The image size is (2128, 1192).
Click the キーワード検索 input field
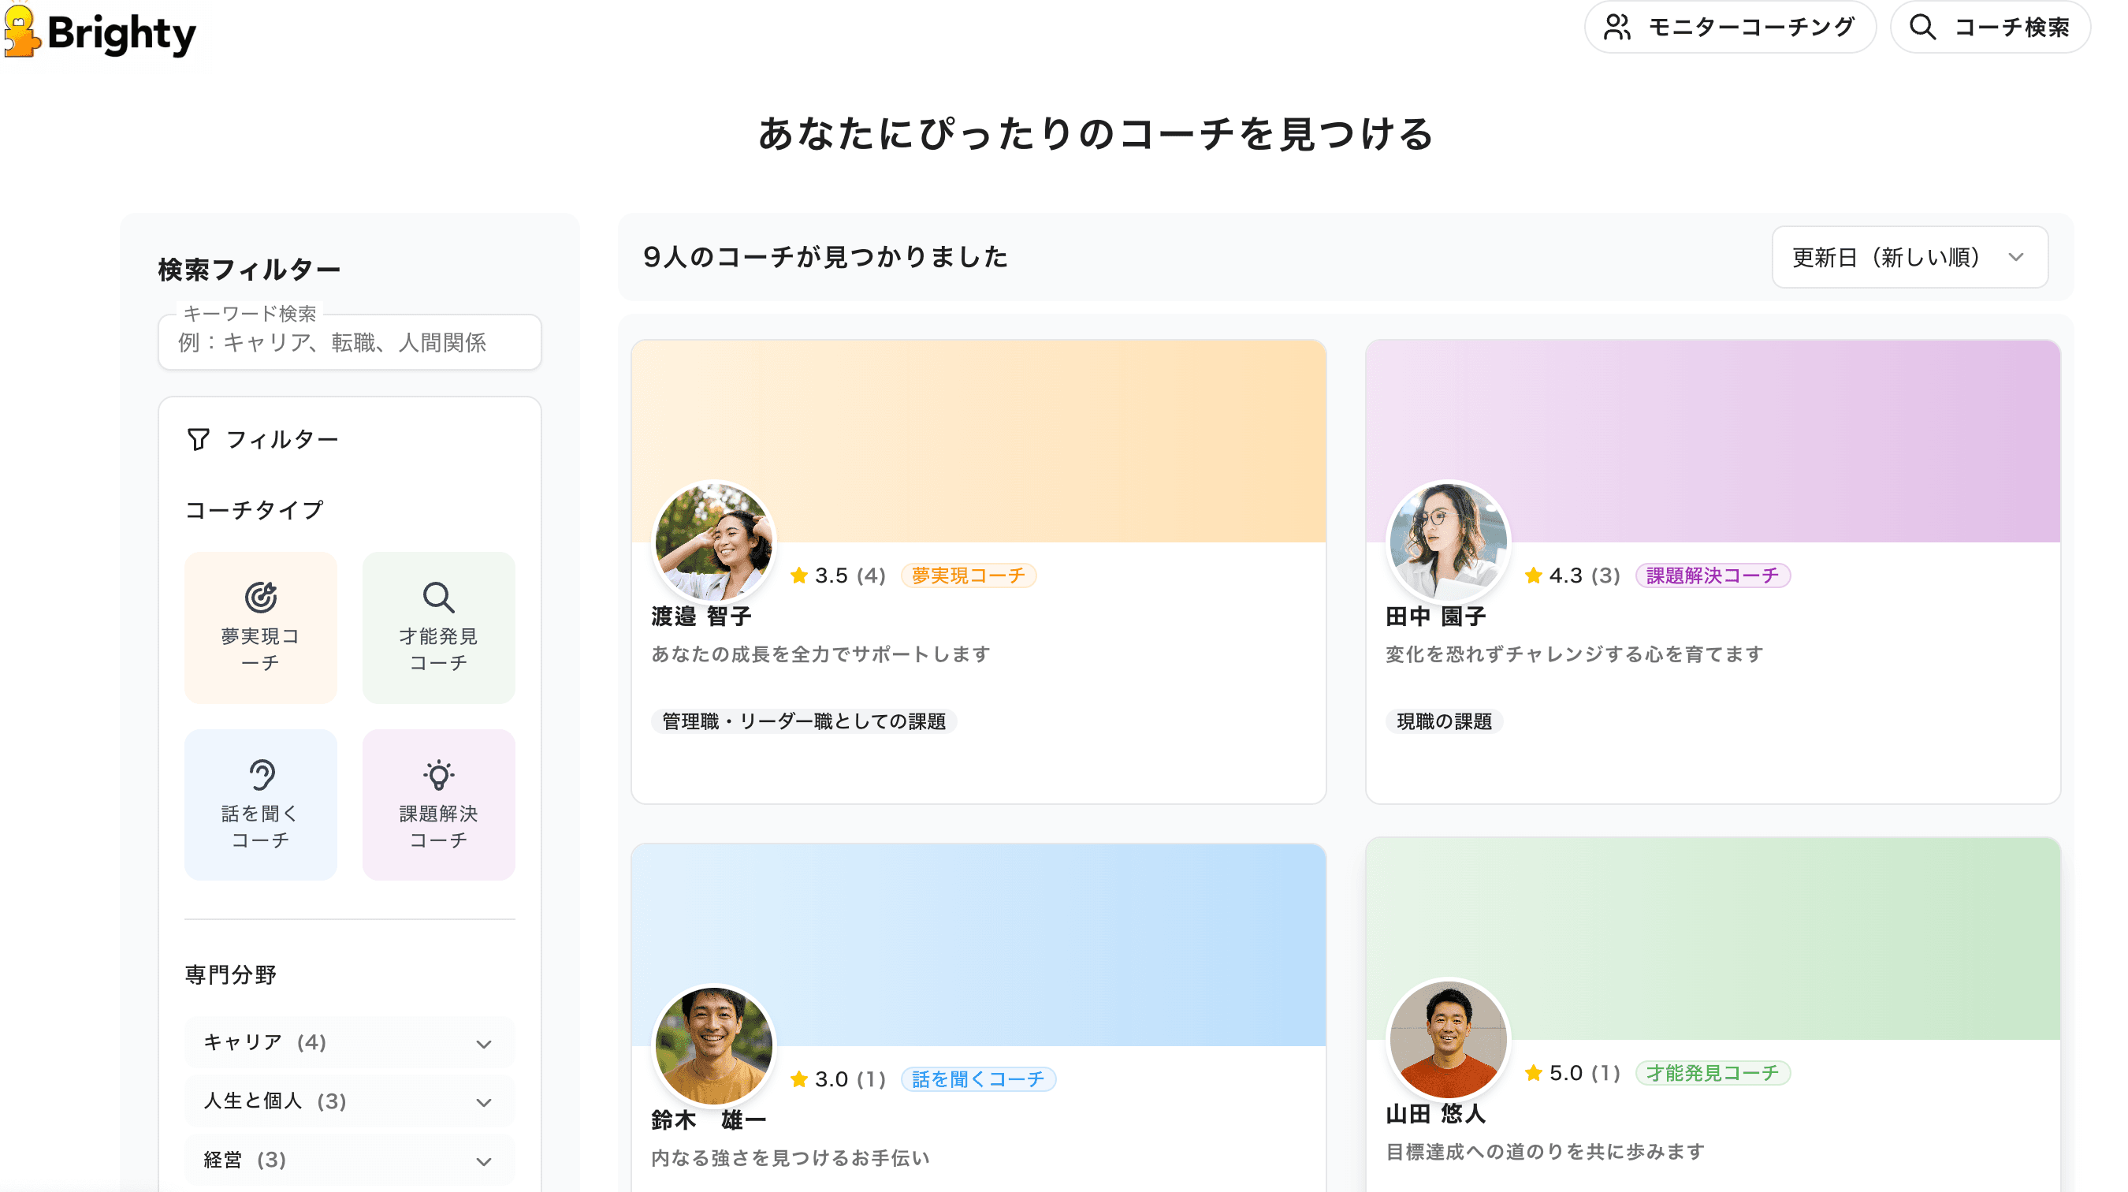pyautogui.click(x=349, y=342)
